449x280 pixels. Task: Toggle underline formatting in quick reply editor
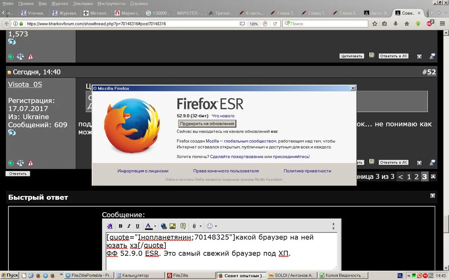tap(137, 226)
